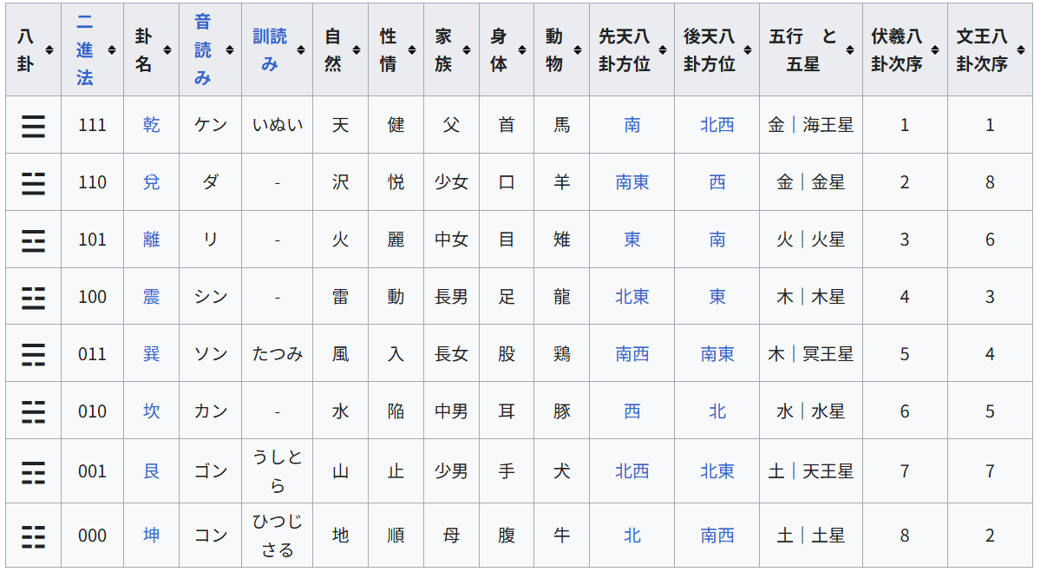Viewport: 1047px width, 572px height.
Task: Sort by 音読み column sort arrows
Action: (x=229, y=50)
